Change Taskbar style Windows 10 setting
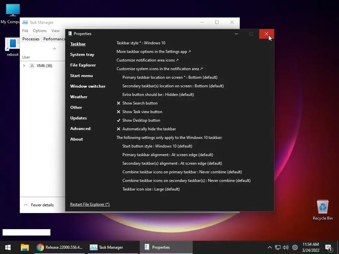This screenshot has width=339, height=254. pos(141,43)
